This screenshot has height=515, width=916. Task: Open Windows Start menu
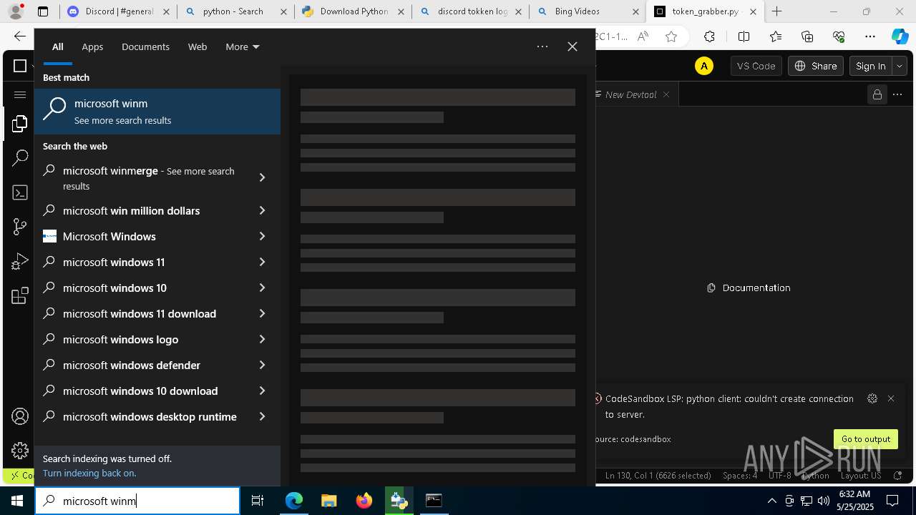pyautogui.click(x=17, y=501)
